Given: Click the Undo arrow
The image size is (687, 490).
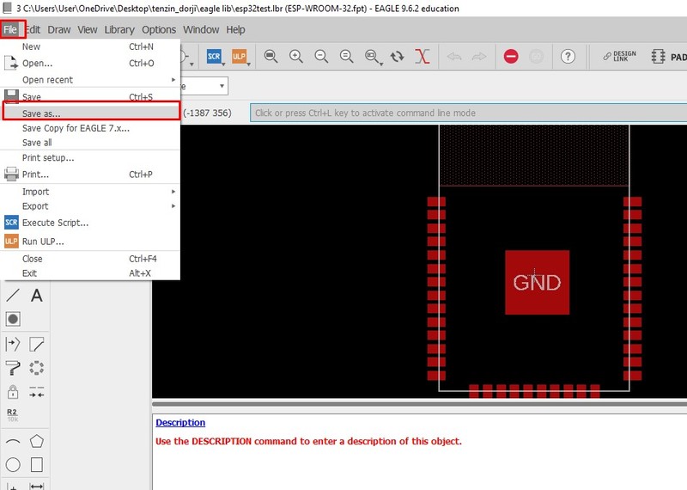Looking at the screenshot, I should click(x=454, y=56).
